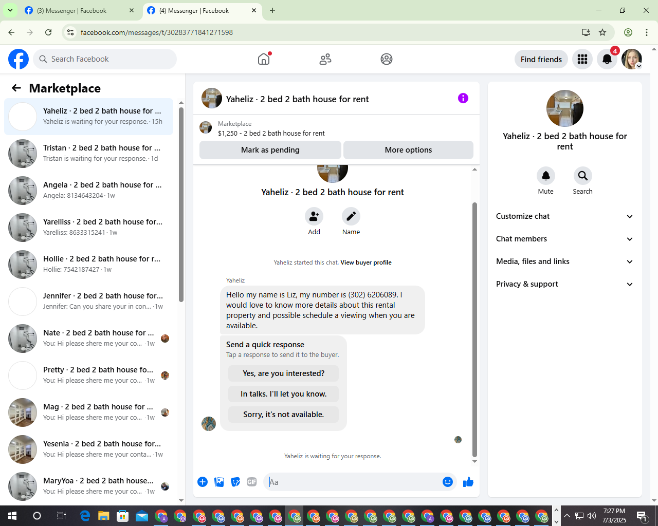Open Hollie's conversation
Viewport: 658px width, 526px height.
click(88, 265)
